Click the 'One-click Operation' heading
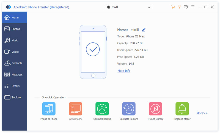 click(53, 97)
